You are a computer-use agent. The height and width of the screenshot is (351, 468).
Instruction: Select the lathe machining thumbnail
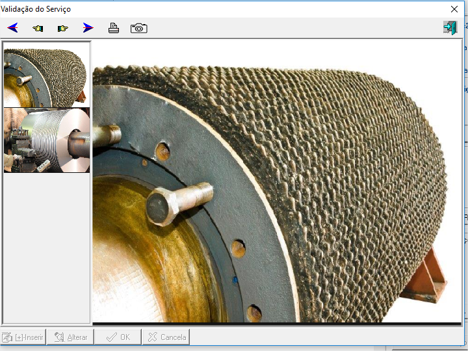point(47,140)
